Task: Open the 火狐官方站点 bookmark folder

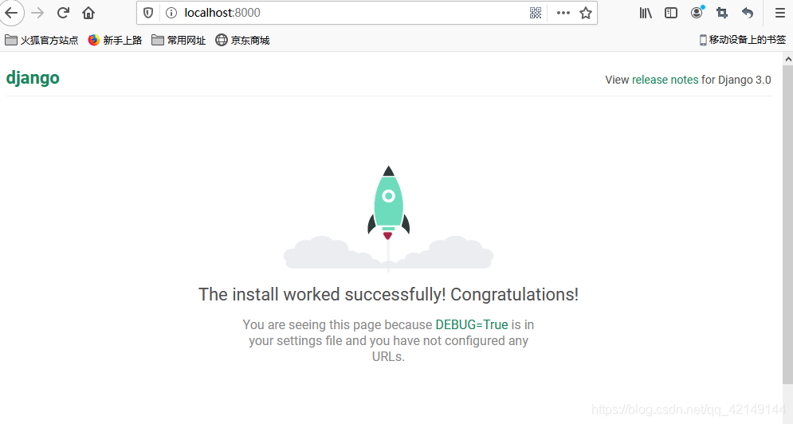Action: coord(41,40)
